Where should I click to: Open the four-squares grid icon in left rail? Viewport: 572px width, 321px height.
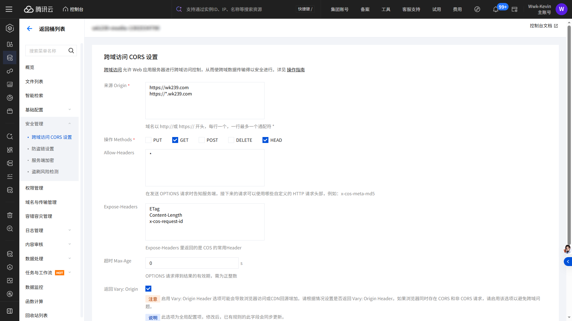pyautogui.click(x=10, y=150)
